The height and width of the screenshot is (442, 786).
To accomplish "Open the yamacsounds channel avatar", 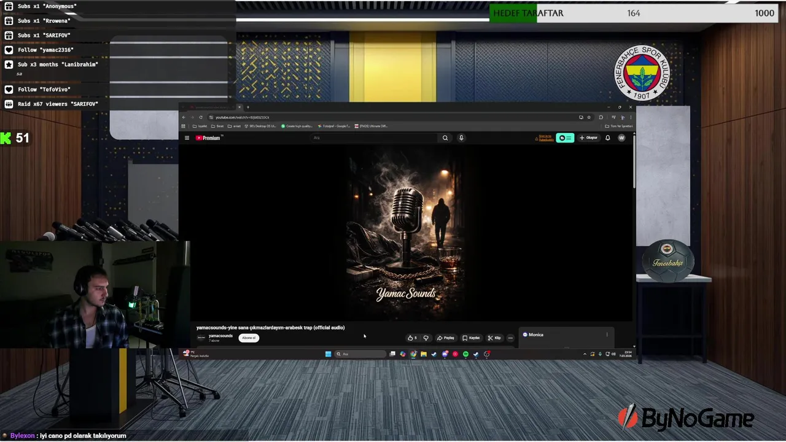I will (201, 338).
